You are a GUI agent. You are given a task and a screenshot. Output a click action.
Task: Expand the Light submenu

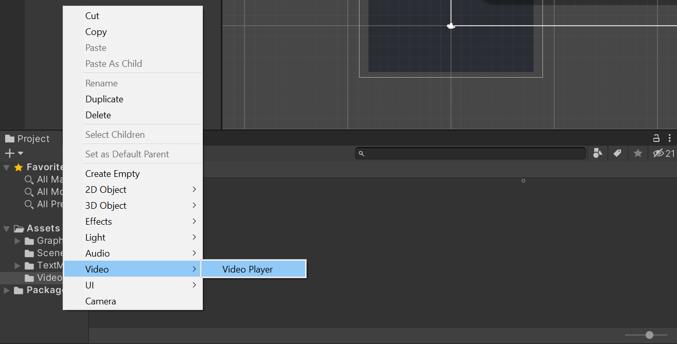(x=133, y=238)
